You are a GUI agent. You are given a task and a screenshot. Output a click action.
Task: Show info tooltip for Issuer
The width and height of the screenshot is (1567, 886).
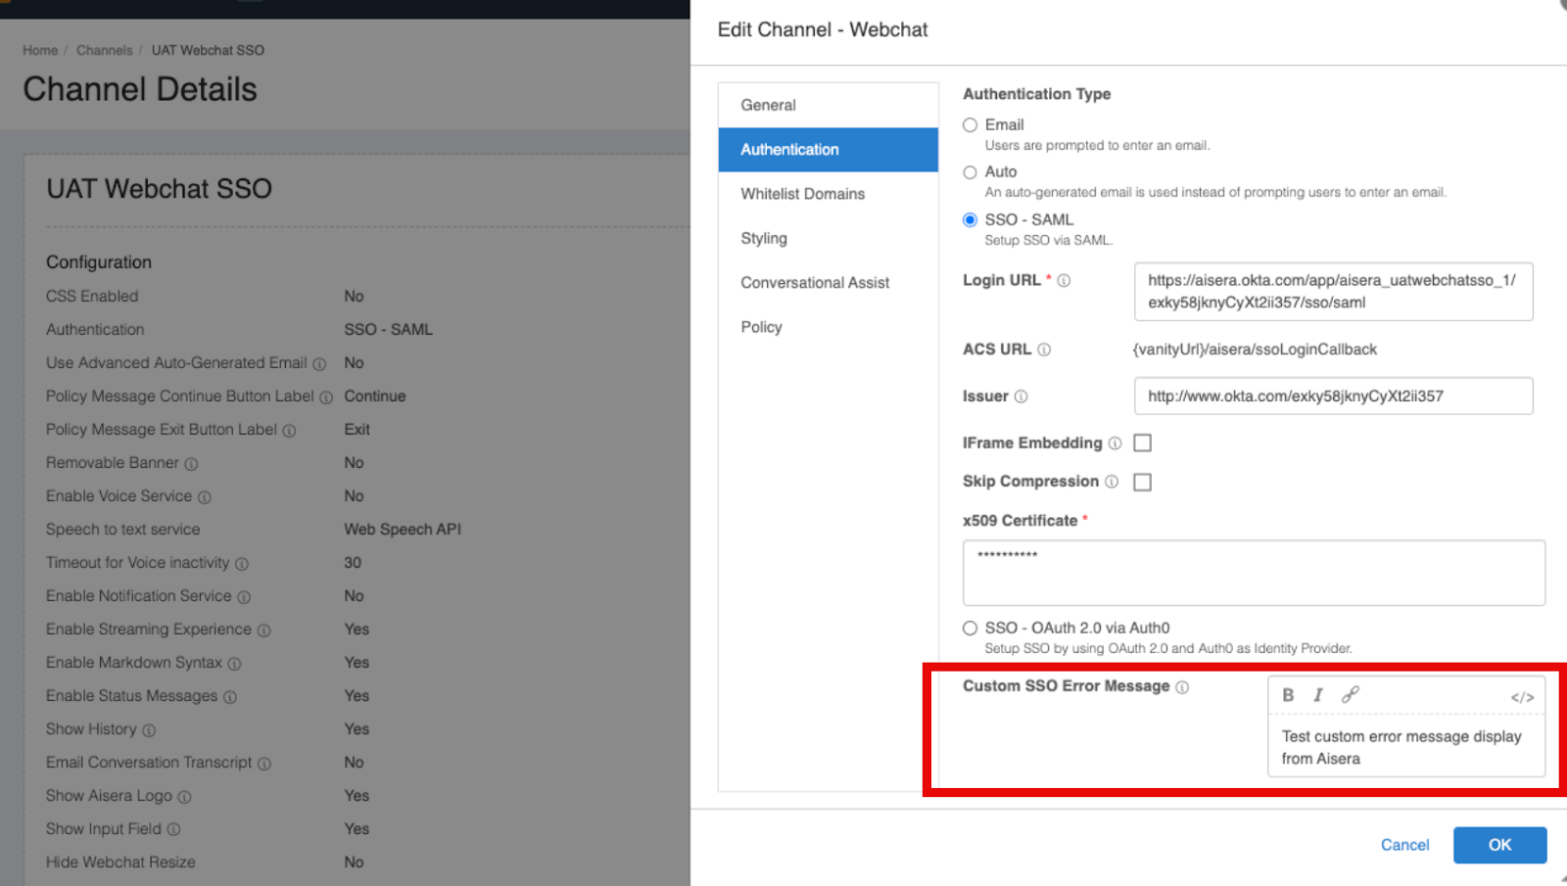[x=1021, y=396]
